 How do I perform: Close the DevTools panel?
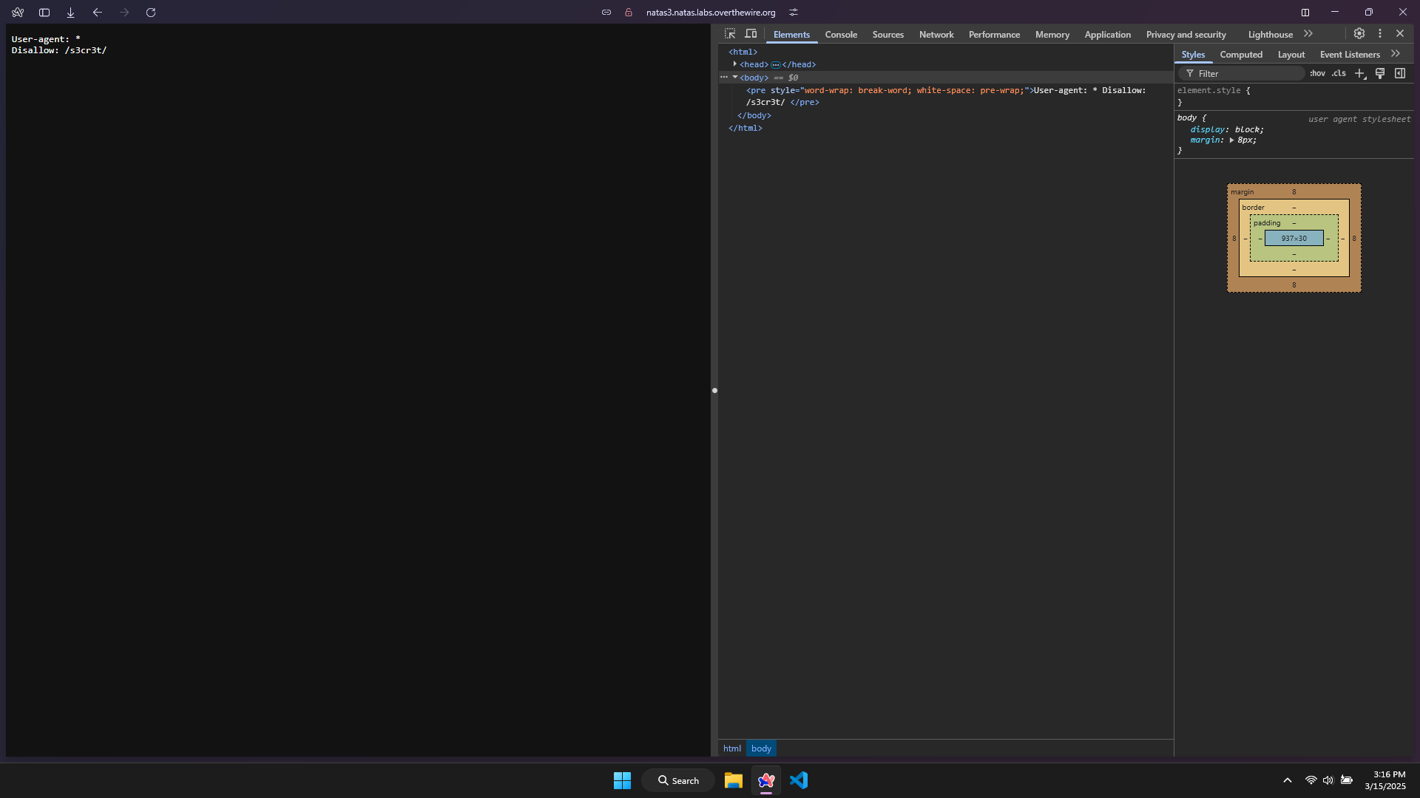[x=1400, y=34]
